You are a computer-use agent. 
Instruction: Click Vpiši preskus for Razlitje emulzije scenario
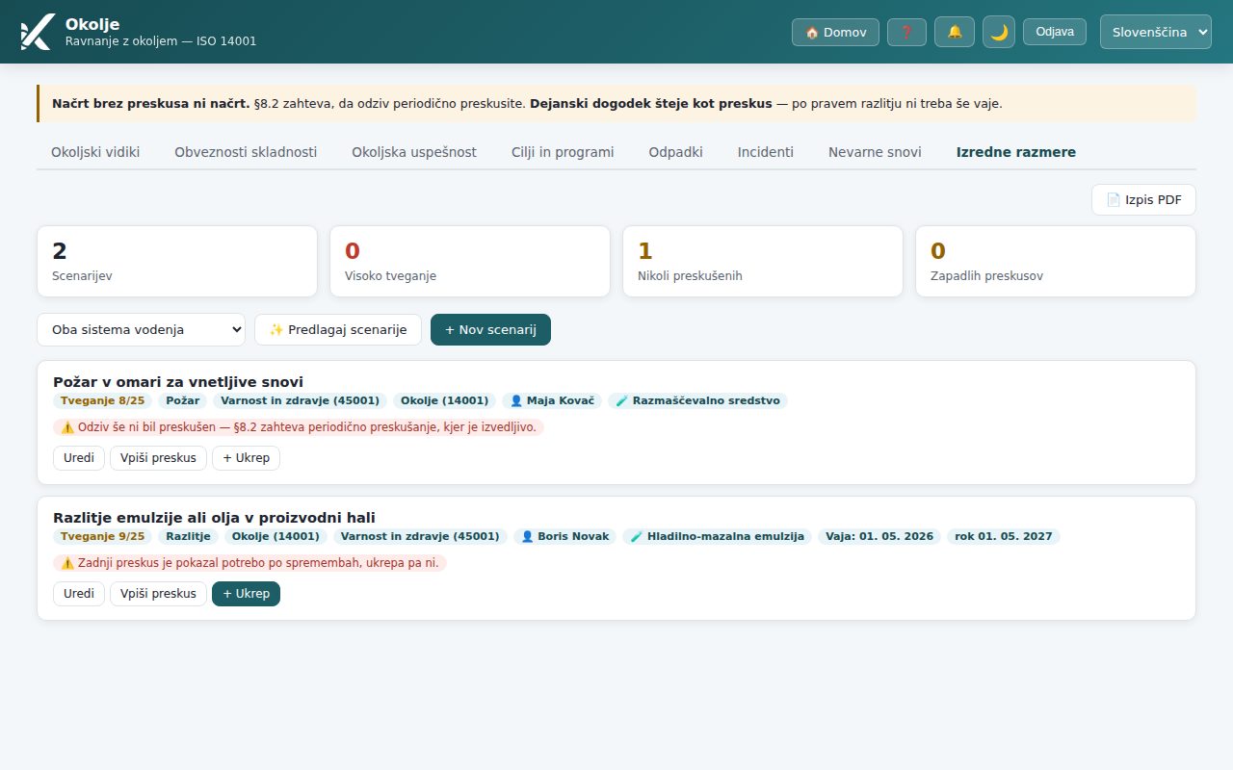[x=158, y=594]
